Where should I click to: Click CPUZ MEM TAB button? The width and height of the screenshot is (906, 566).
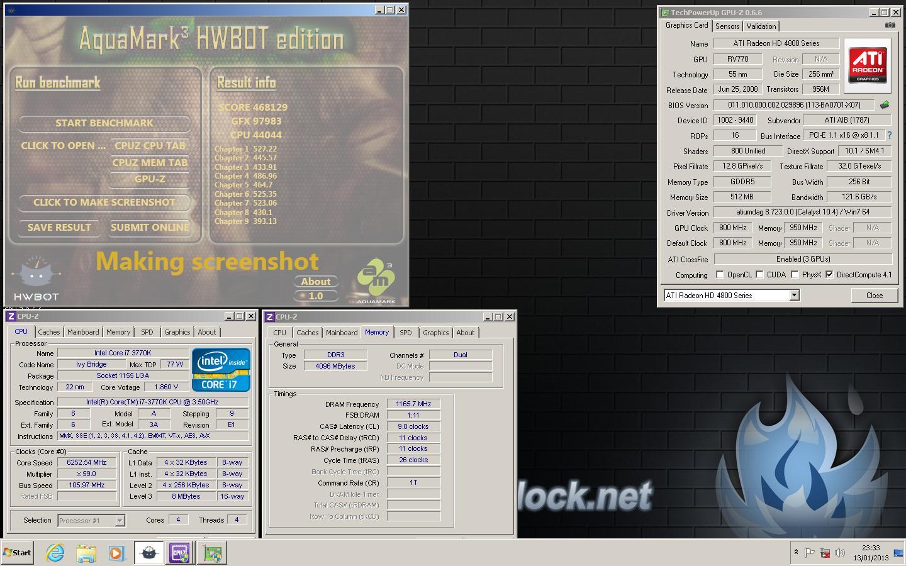point(150,162)
